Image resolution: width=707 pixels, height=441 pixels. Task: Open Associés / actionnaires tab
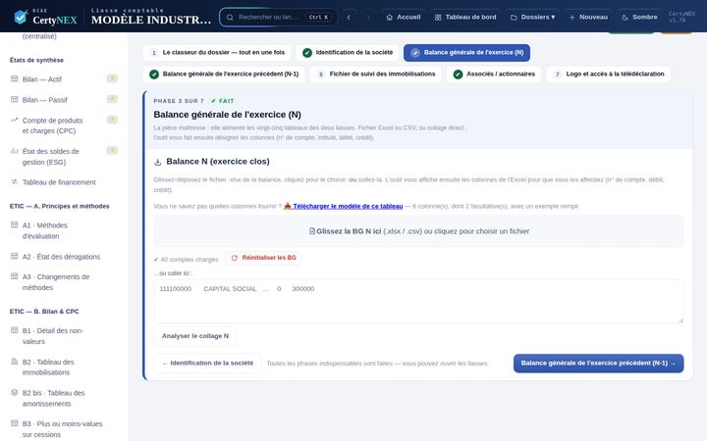[494, 74]
